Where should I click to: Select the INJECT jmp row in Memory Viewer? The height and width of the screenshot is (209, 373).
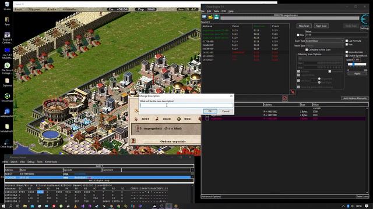point(97,174)
